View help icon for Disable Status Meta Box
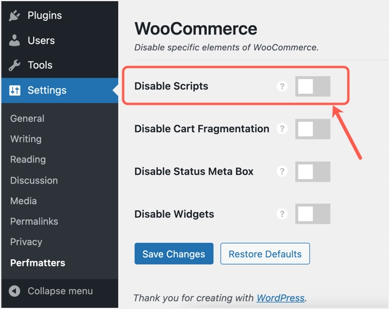Image resolution: width=389 pixels, height=309 pixels. pos(283,171)
